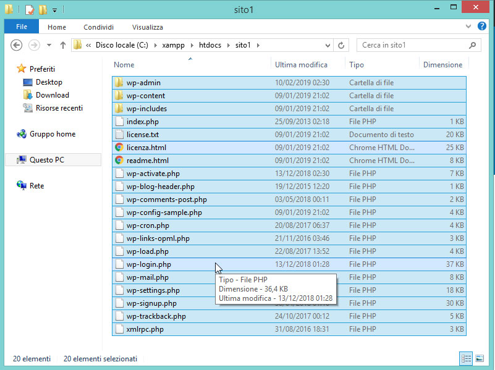Select the wp-login.php file name
495x370 pixels.
click(149, 264)
